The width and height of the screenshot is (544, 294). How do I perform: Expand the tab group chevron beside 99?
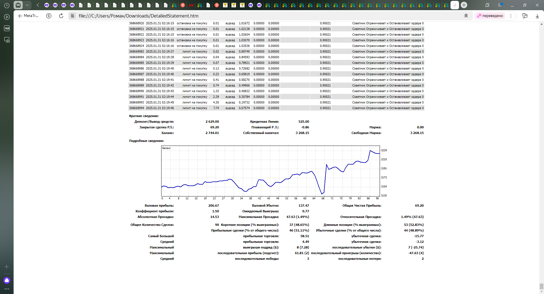point(27,5)
